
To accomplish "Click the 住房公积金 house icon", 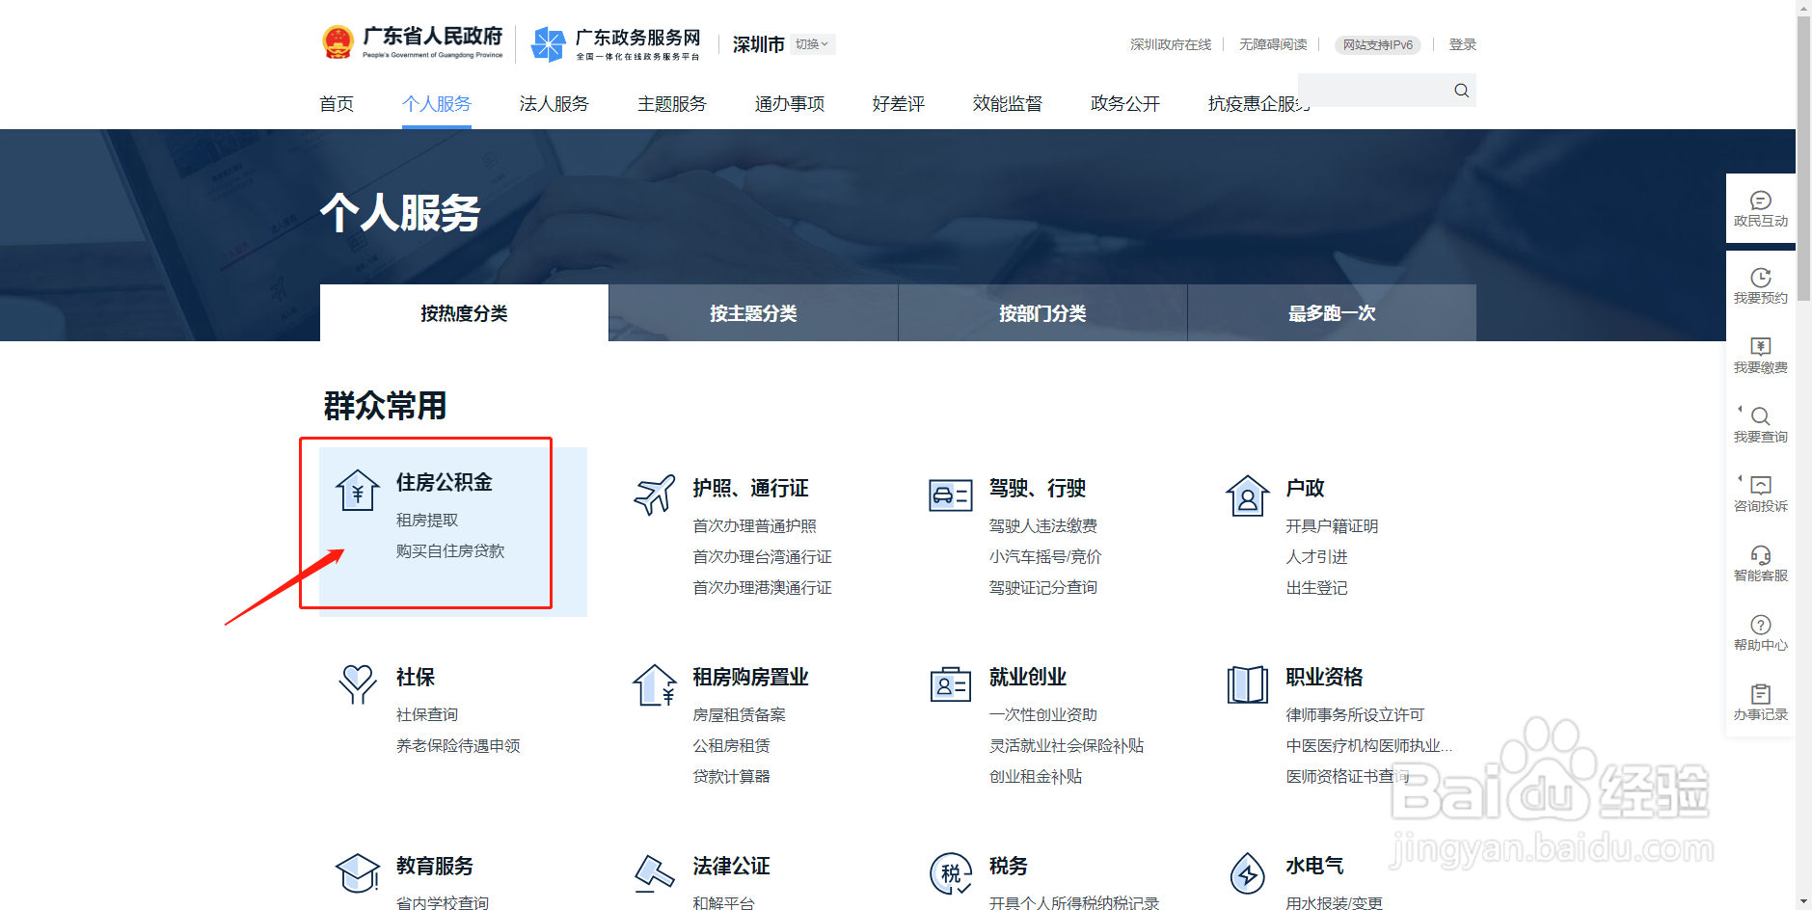I will tap(358, 491).
